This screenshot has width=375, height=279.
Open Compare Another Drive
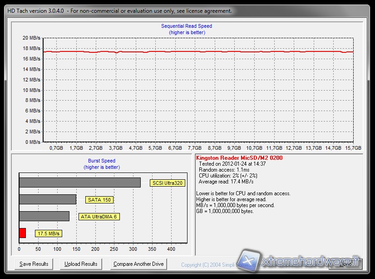coord(138,264)
